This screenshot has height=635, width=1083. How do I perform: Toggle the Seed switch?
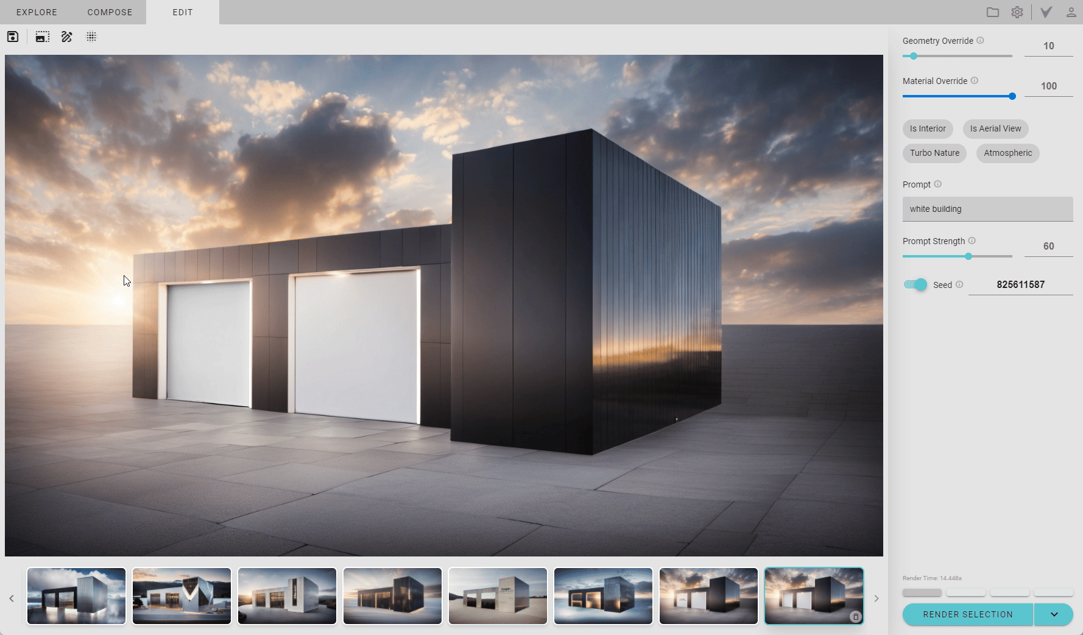coord(915,284)
